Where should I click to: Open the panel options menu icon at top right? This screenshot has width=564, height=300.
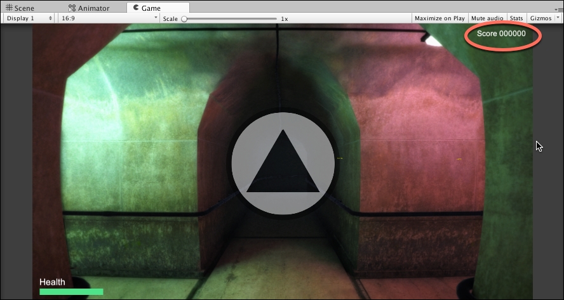(x=559, y=10)
